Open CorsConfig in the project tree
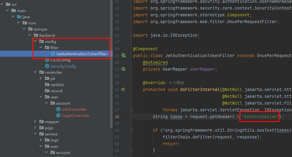 coord(60,60)
